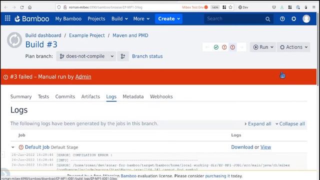Expand the Build dropdown menu
The width and height of the screenshot is (320, 180).
[x=119, y=19]
